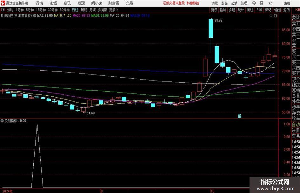Click the 返回 back button

click(286, 10)
